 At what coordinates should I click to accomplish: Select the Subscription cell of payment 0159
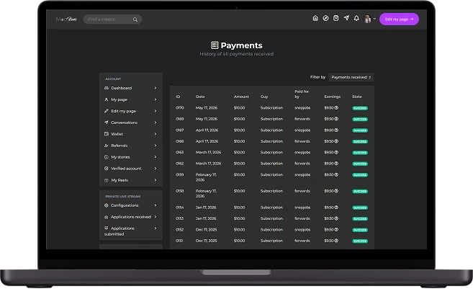pos(272,175)
